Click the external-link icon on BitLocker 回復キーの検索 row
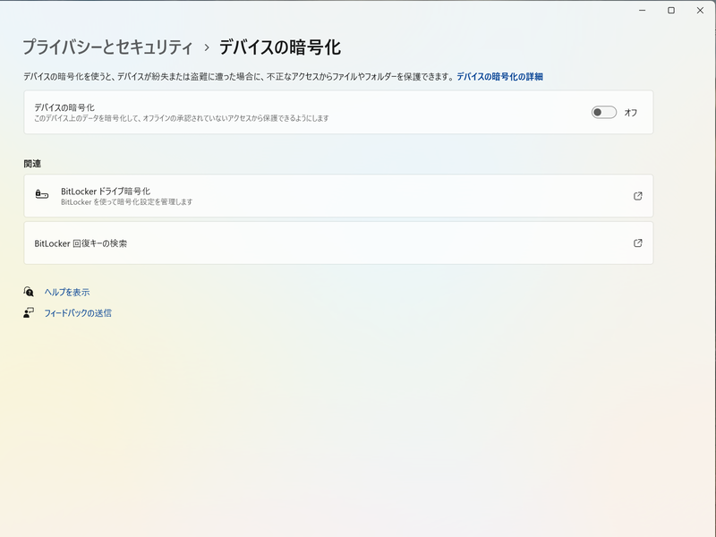 click(x=638, y=243)
